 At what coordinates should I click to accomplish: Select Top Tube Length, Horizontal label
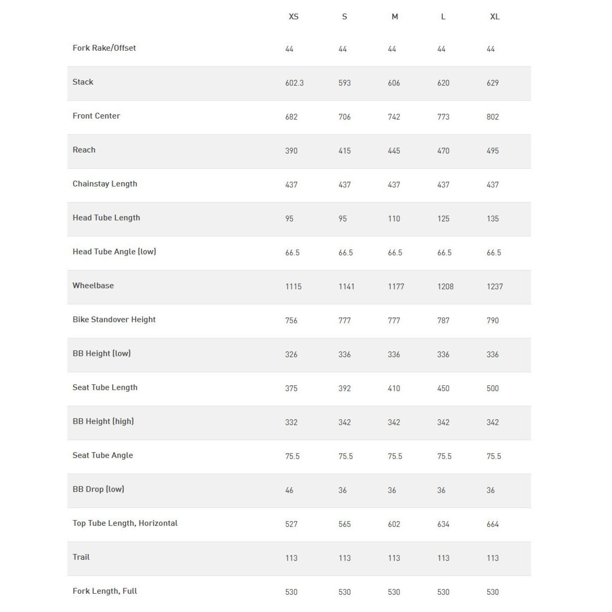pos(125,524)
